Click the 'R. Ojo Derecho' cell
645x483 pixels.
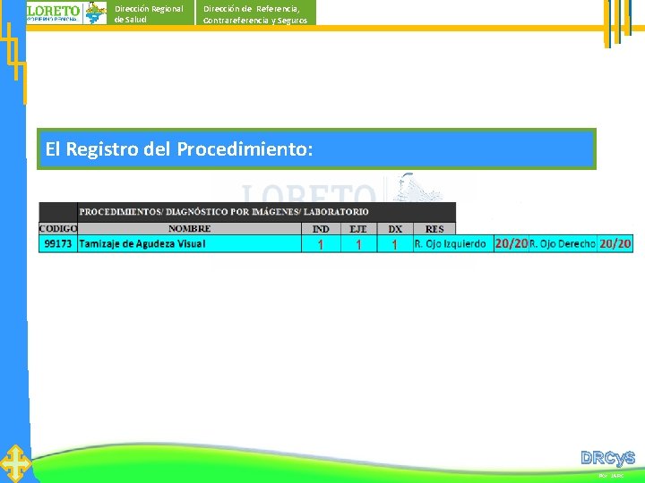[563, 243]
